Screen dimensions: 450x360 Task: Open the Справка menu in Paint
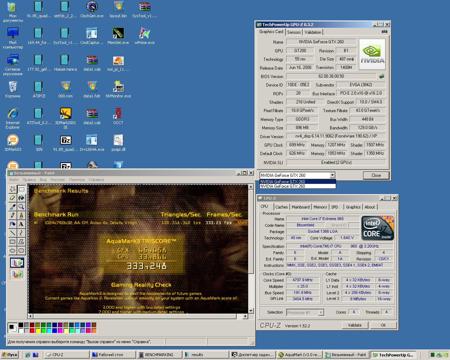click(96, 180)
